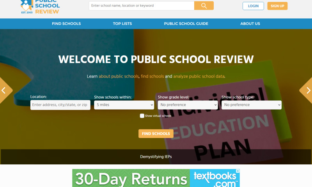
Task: Open 30-Day Returns textbooks.com ad banner
Action: pos(156,178)
